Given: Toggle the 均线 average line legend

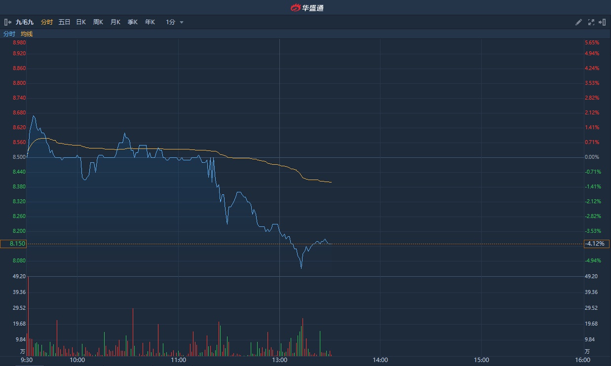Looking at the screenshot, I should pyautogui.click(x=27, y=34).
